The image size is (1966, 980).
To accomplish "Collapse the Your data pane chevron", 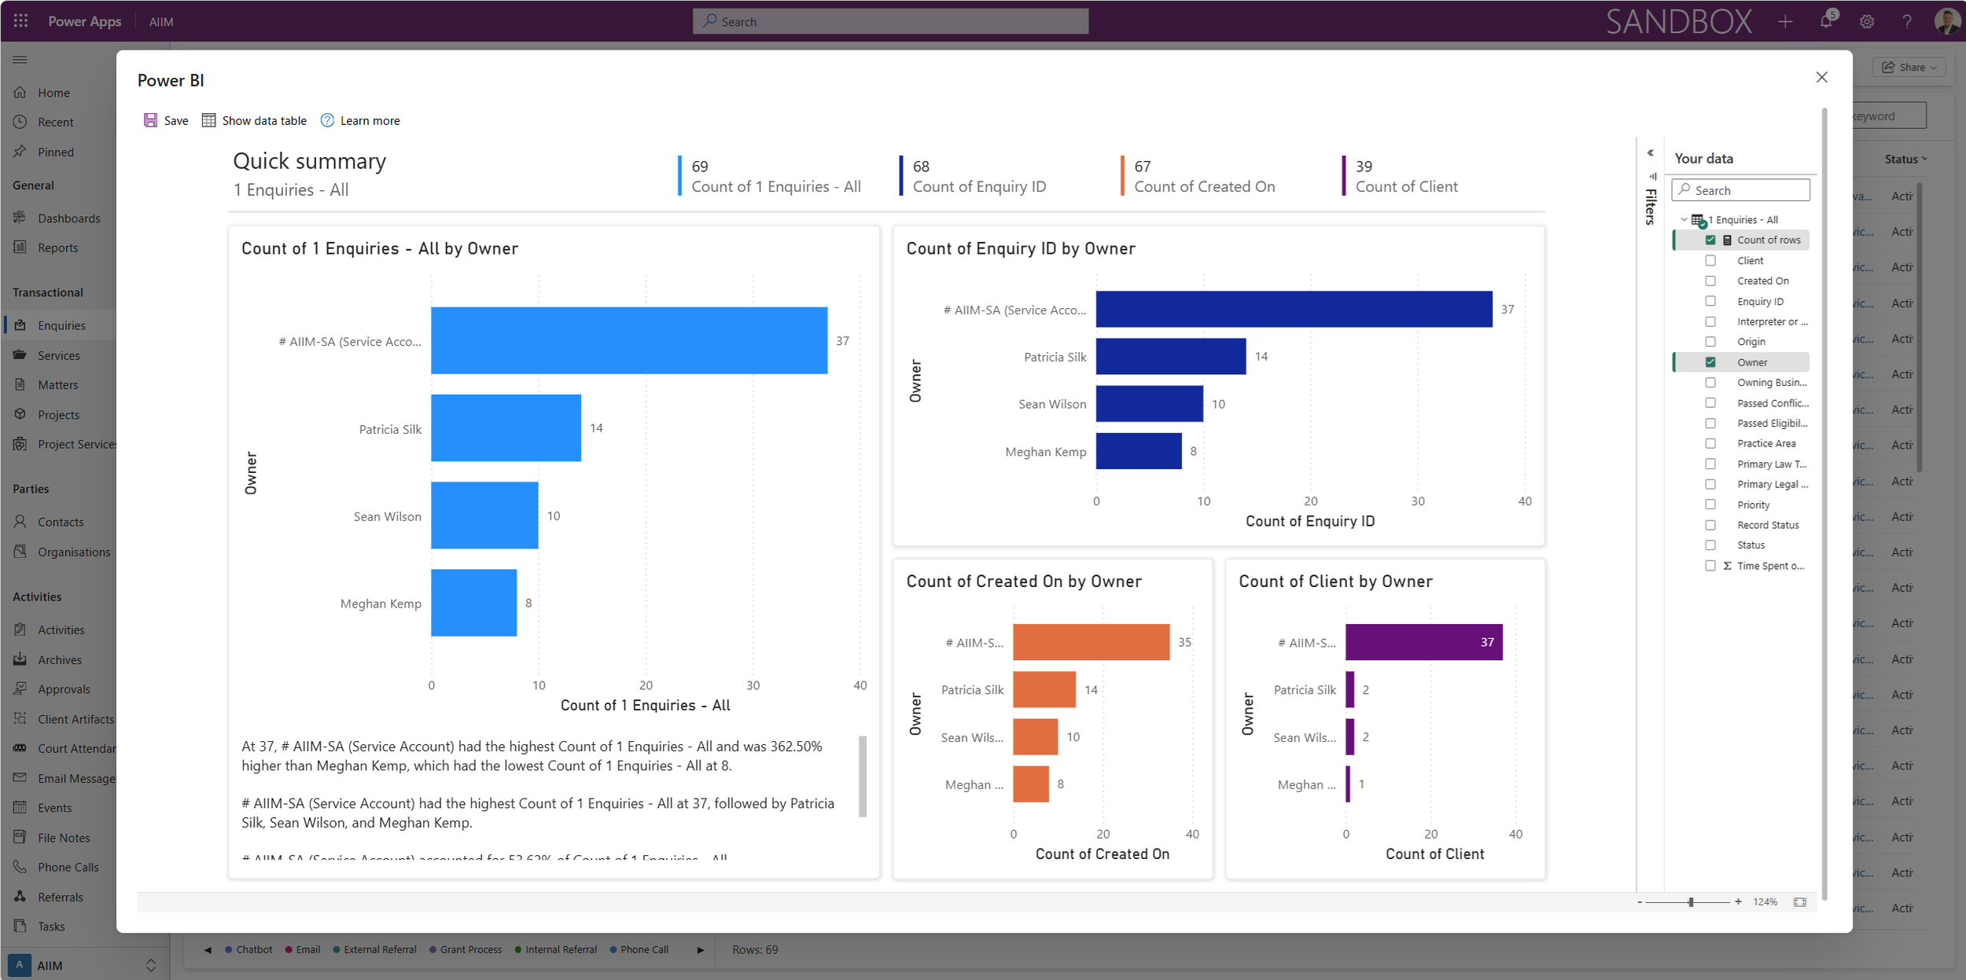I will click(1651, 153).
